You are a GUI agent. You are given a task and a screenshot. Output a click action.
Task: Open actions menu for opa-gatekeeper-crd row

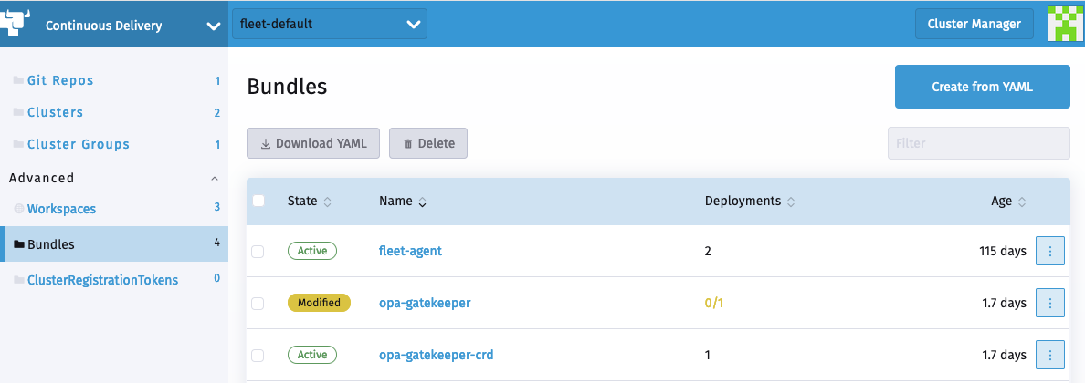pos(1049,355)
